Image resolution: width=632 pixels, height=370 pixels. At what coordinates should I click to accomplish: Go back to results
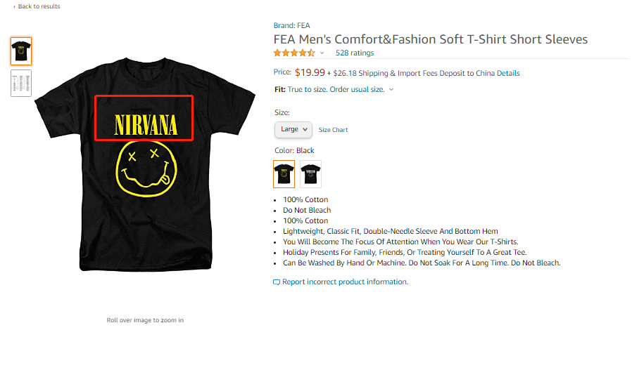39,6
